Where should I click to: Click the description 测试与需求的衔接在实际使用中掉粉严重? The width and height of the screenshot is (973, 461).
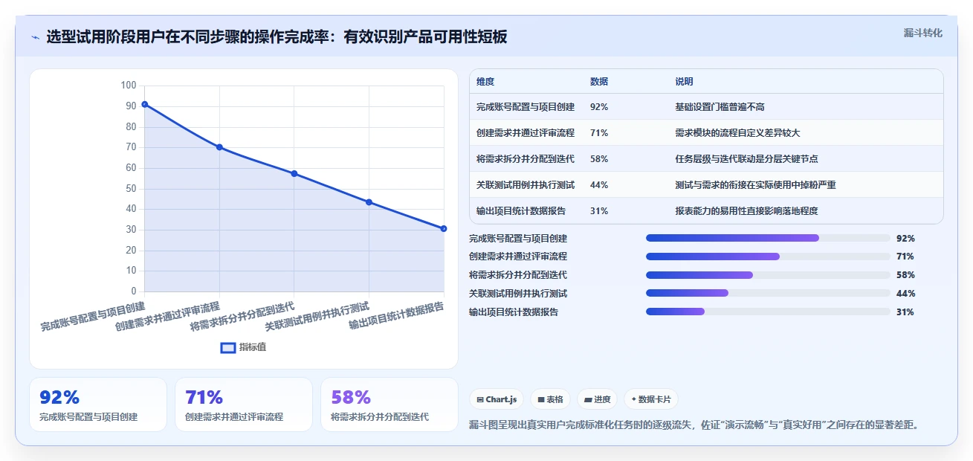(x=755, y=185)
